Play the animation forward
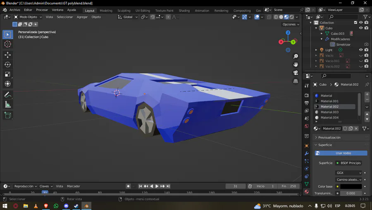 pos(157,186)
